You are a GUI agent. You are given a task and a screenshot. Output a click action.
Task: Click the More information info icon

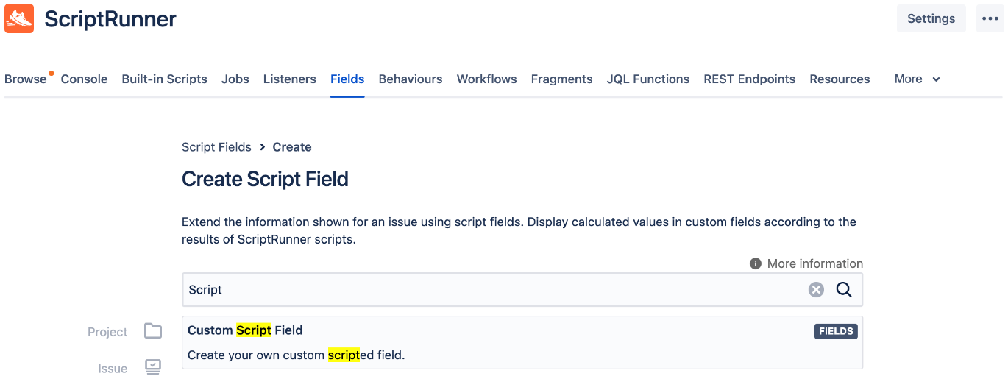(x=755, y=263)
